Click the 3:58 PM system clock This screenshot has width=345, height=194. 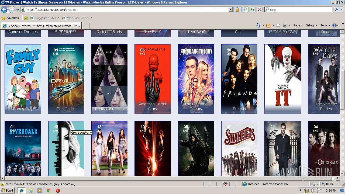[x=331, y=190]
